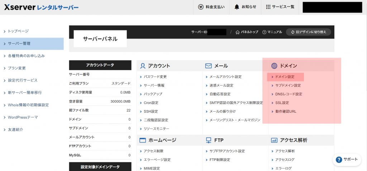The height and width of the screenshot is (171, 367).
Task: Expand プラン変更 in the sidebar
Action: pyautogui.click(x=17, y=68)
